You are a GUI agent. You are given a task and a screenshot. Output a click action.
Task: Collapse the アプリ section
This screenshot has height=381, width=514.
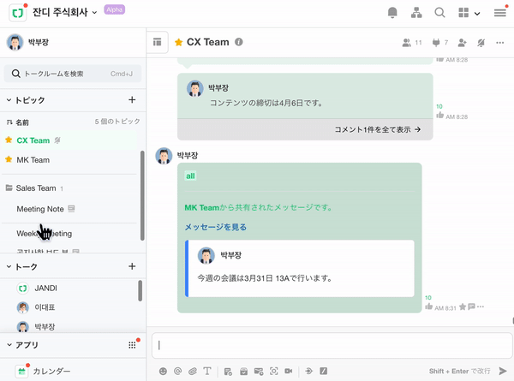9,345
